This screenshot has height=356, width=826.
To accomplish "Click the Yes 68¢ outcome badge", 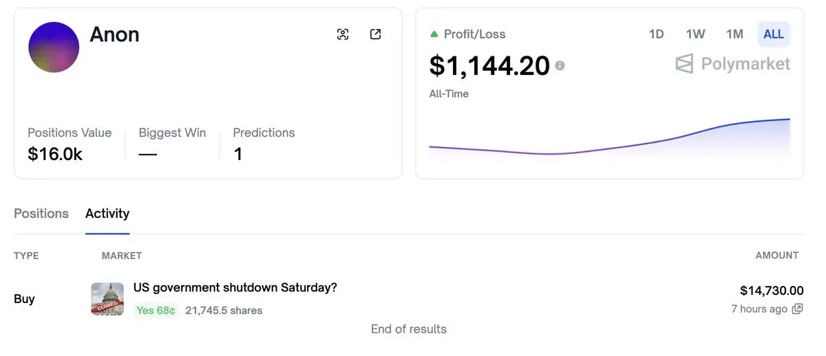I will (156, 311).
